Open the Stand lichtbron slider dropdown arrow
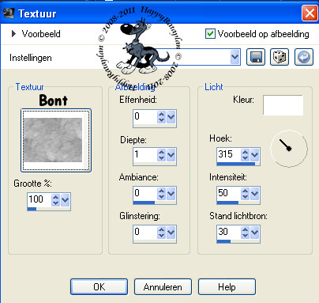The width and height of the screenshot is (319, 303). [x=255, y=233]
